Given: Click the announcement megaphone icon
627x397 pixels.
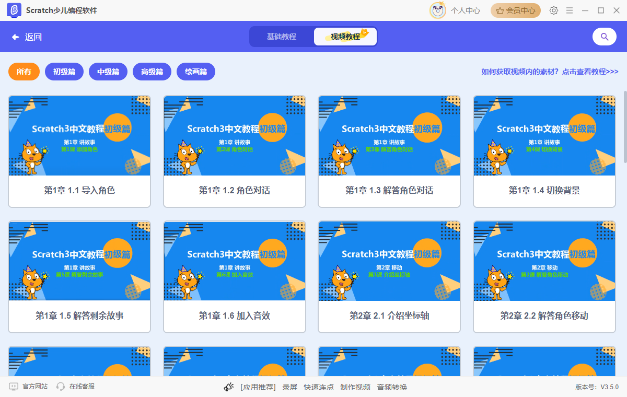Looking at the screenshot, I should [x=227, y=387].
